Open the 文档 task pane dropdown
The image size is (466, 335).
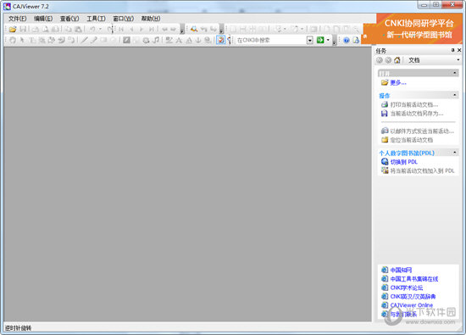(x=458, y=60)
